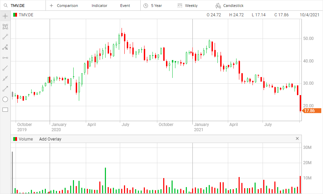The width and height of the screenshot is (323, 194).
Task: Open the 5 Year range dropdown
Action: [153, 6]
